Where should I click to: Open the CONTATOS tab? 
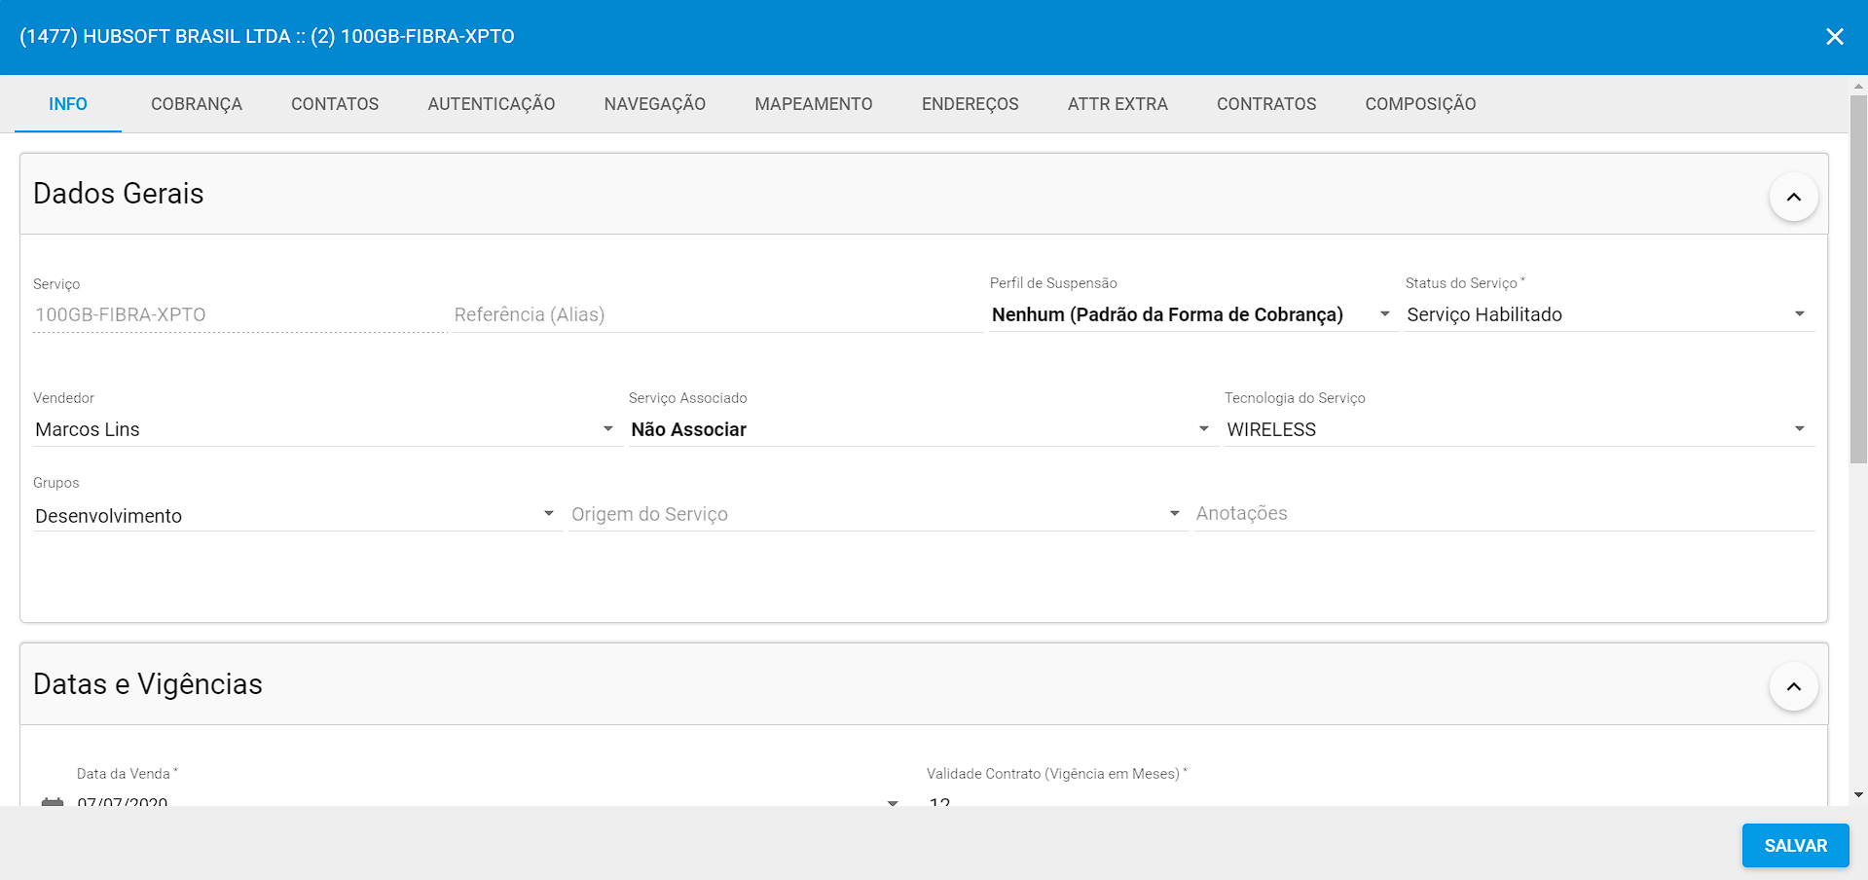[335, 104]
